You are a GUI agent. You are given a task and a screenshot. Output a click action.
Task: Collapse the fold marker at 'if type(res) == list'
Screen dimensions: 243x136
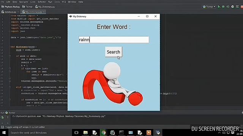tap(10, 68)
